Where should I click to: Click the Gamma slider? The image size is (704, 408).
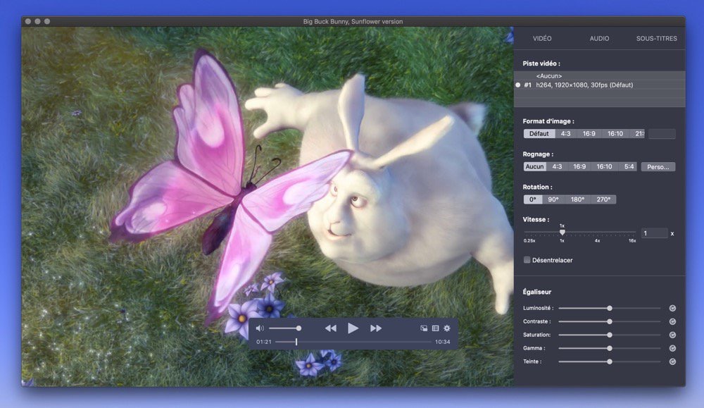pyautogui.click(x=609, y=348)
